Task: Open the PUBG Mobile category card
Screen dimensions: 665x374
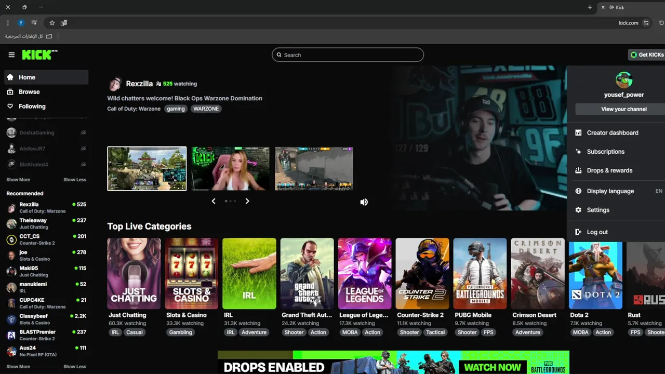Action: tap(480, 274)
